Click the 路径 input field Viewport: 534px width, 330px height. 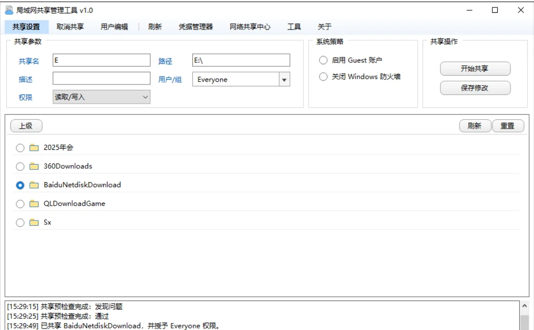pos(241,60)
